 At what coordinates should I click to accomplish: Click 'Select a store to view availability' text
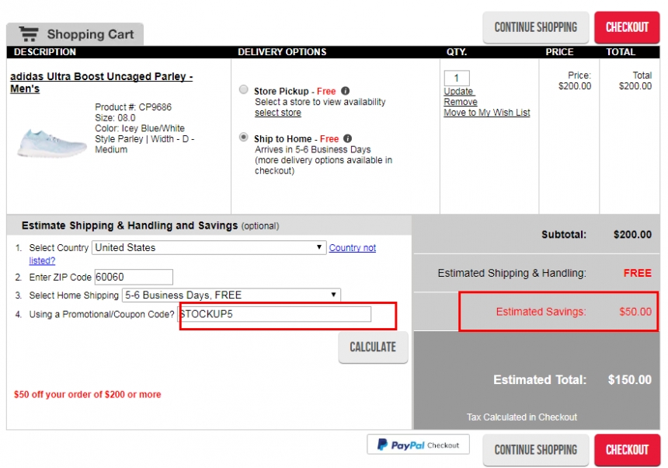(x=320, y=102)
